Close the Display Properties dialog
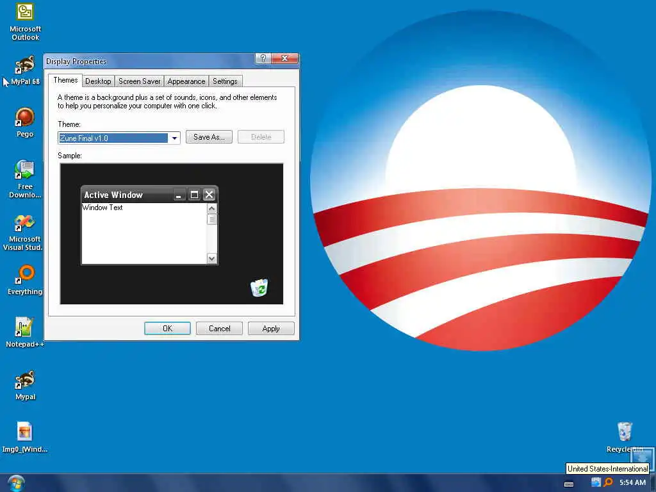656x492 pixels. pos(284,58)
